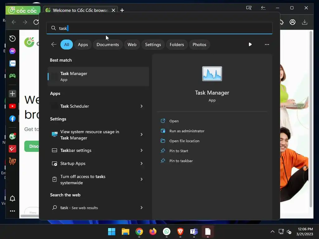Expand task web results chevron
The image size is (319, 239).
coord(142,208)
